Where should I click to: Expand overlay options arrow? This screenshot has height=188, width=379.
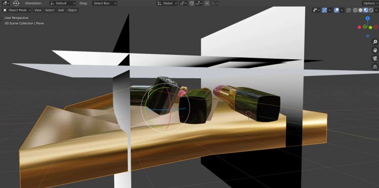[x=342, y=10]
